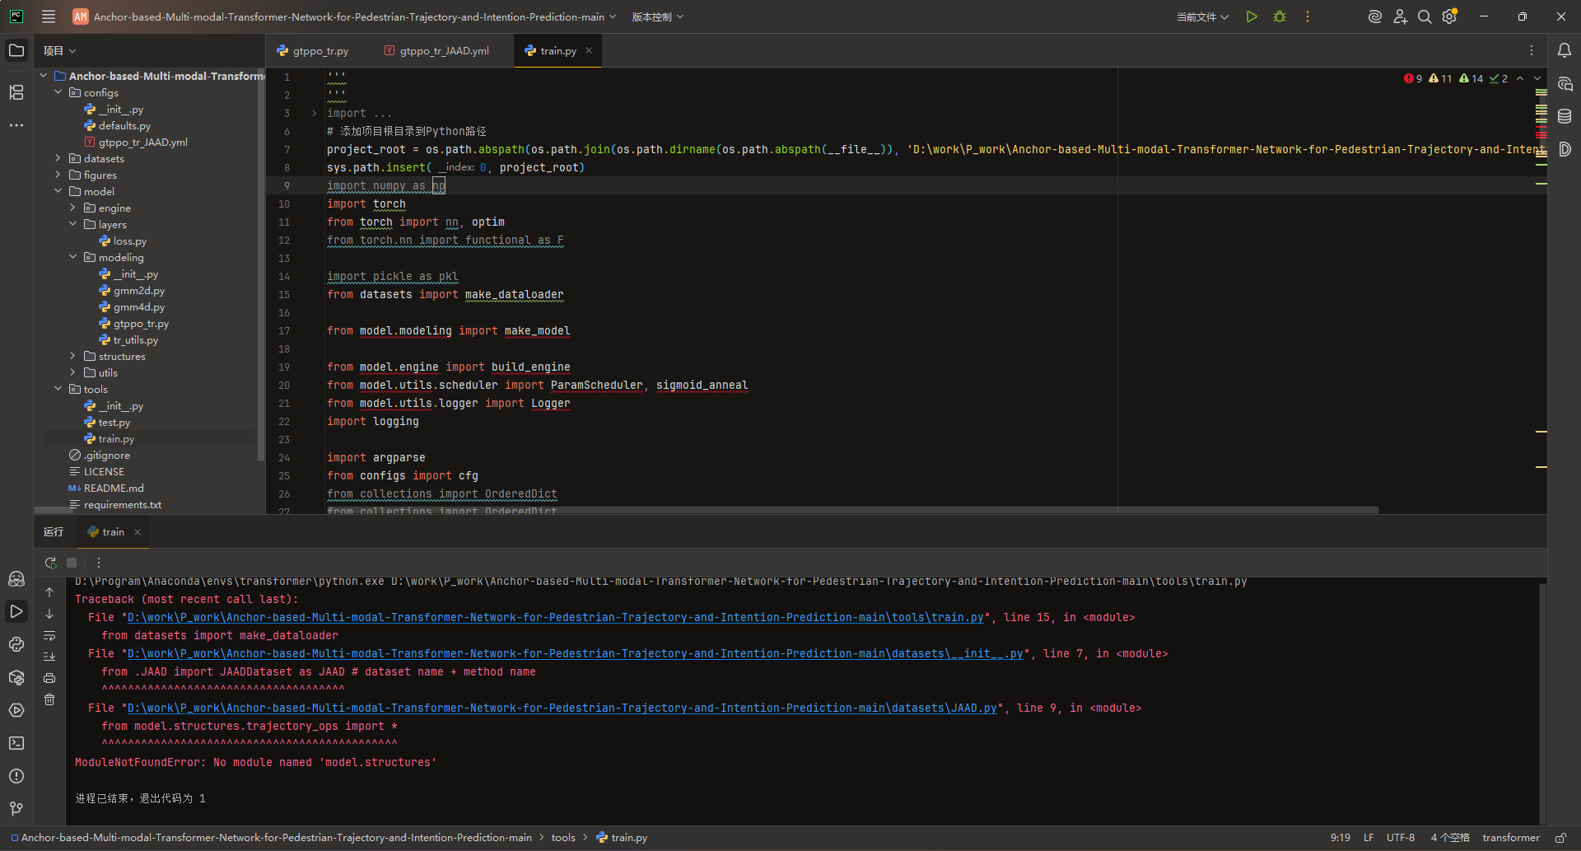1581x851 pixels.
Task: Open Services tool window icon
Action: (16, 710)
